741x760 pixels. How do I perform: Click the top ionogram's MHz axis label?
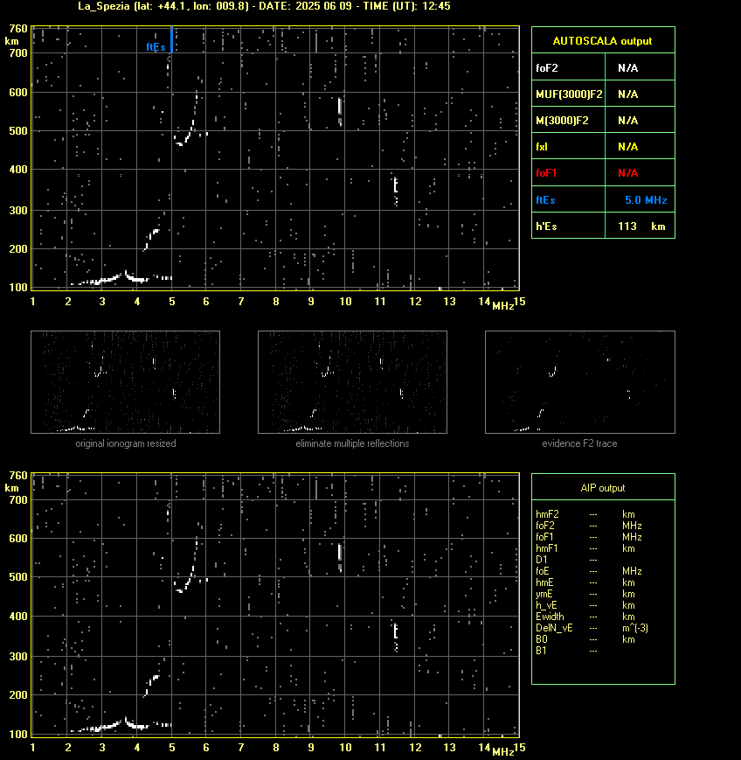click(503, 306)
